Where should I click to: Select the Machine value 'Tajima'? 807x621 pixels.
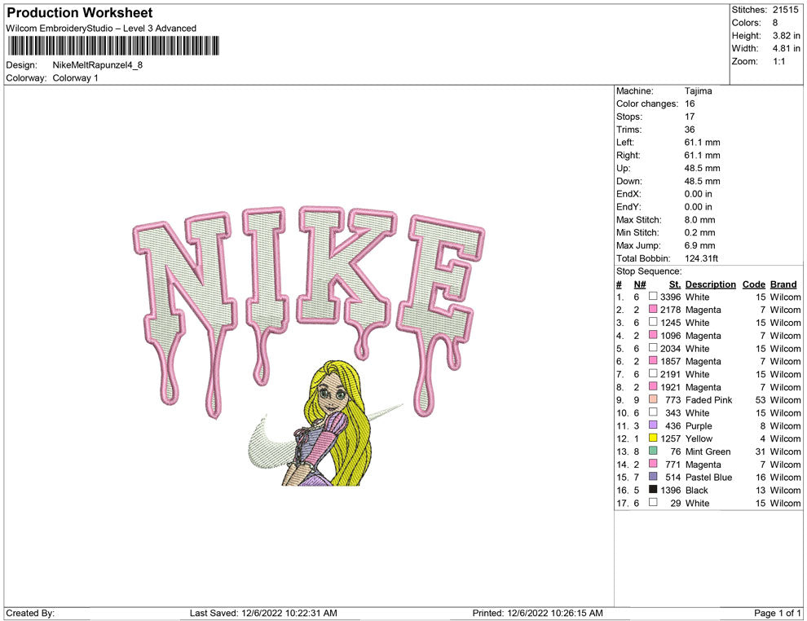(698, 91)
